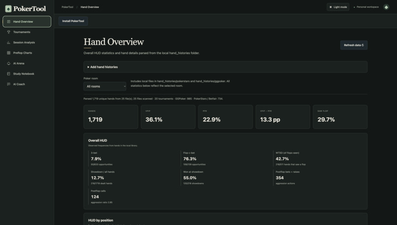Screen dimensions: 397x225
Task: Click the Overall HUD heading
Action: tap(98, 140)
